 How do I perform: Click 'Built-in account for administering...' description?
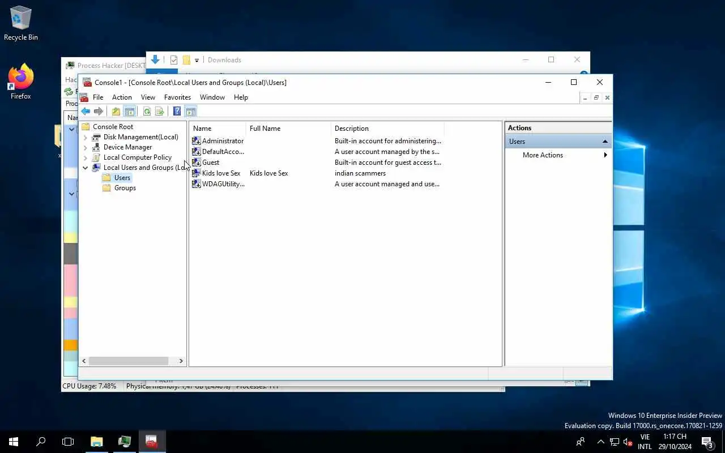point(388,141)
